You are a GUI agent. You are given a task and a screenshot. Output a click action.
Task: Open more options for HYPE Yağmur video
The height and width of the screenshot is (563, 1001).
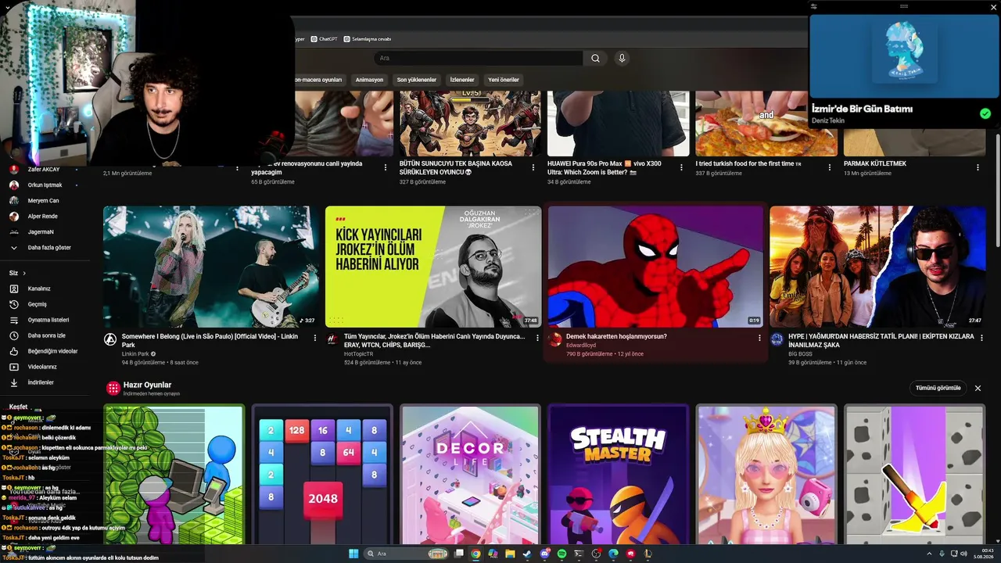981,338
